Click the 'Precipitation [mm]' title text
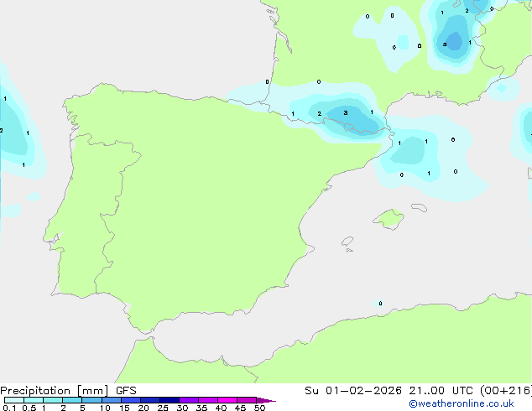This screenshot has height=411, width=532. click(x=54, y=391)
